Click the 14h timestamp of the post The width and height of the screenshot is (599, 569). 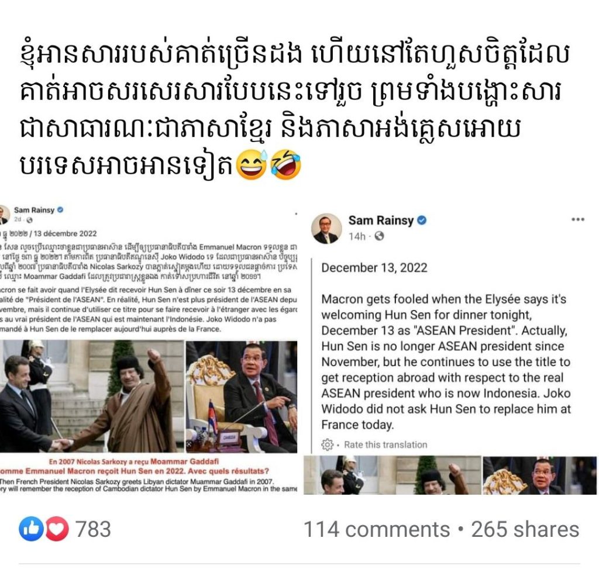click(357, 237)
